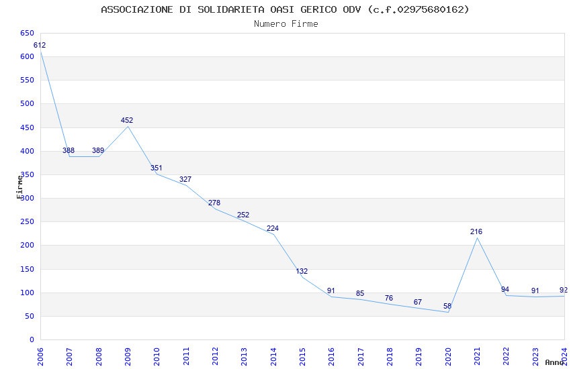The image size is (571, 369).
Task: Click the x-axis year 2006
Action: pos(40,356)
